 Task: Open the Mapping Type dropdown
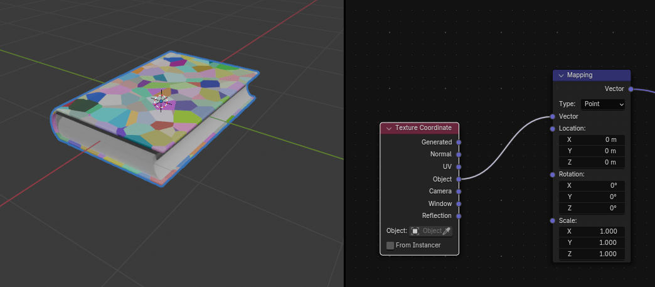pos(602,104)
